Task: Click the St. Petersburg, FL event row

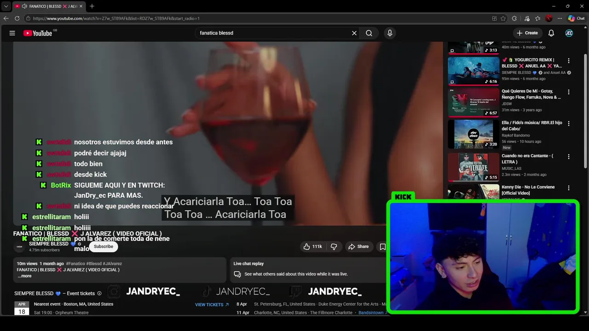Action: (312, 304)
